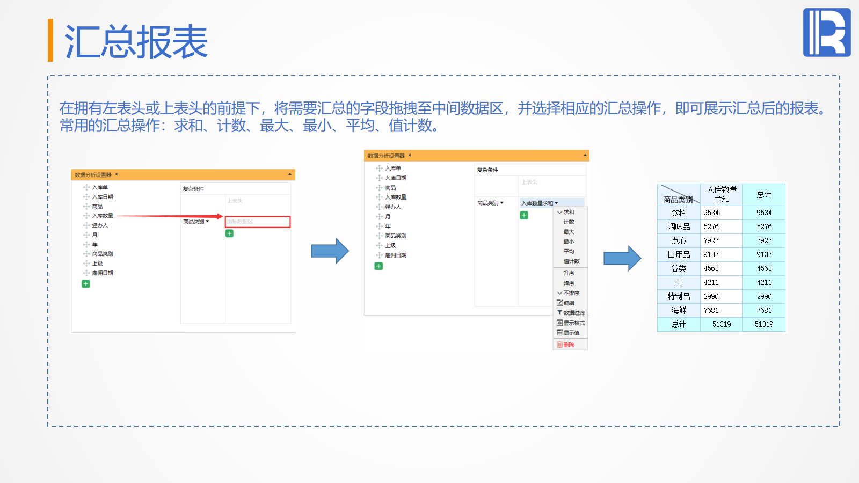Click the 显示格式 eye icon
Viewport: 859px width, 483px height.
(x=560, y=323)
